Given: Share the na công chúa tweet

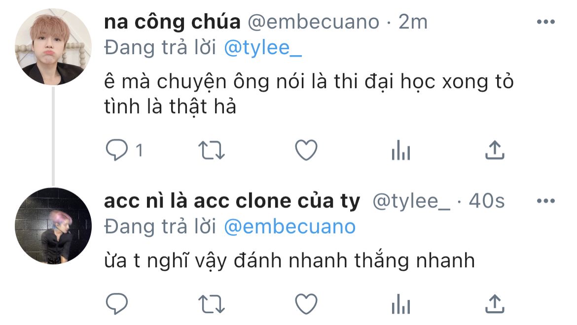Looking at the screenshot, I should click(x=495, y=150).
